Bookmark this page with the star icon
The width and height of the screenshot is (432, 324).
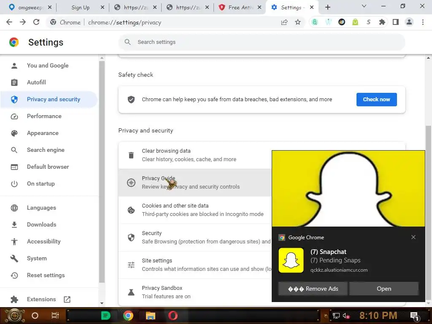coord(298,22)
